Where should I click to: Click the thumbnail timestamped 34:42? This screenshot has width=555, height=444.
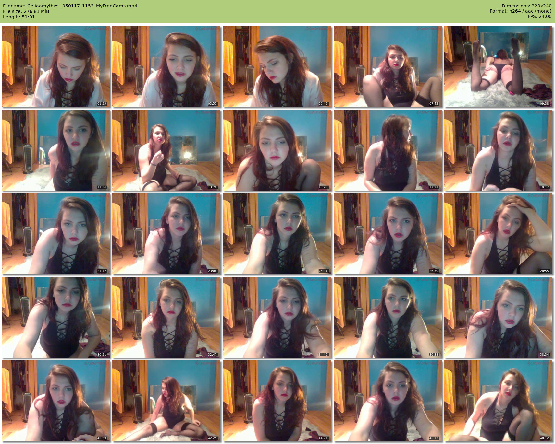277,317
